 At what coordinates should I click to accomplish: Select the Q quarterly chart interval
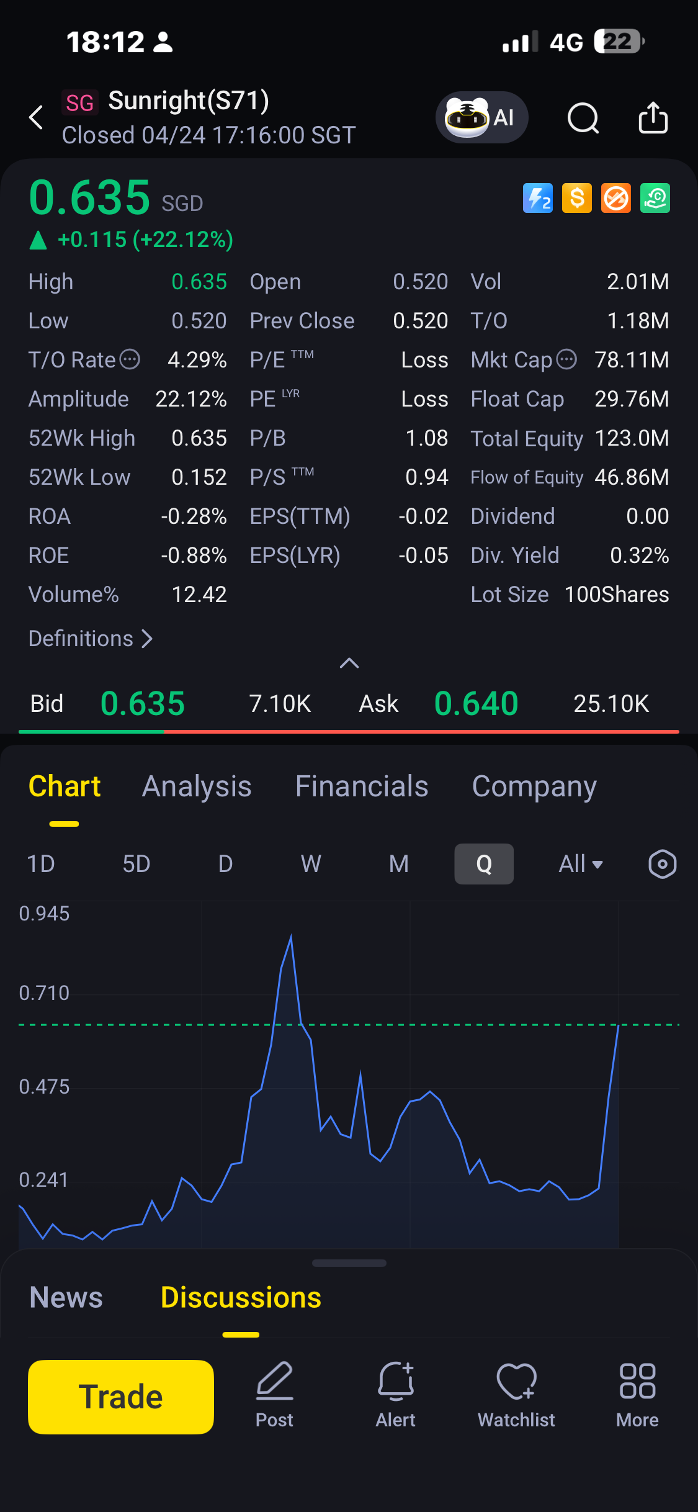tap(484, 863)
